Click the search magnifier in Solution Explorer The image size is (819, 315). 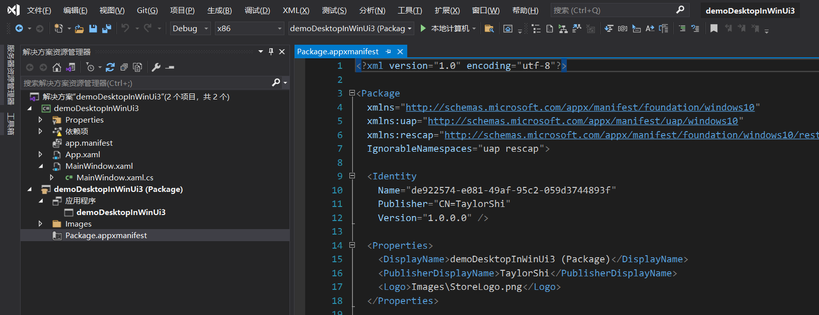click(276, 82)
